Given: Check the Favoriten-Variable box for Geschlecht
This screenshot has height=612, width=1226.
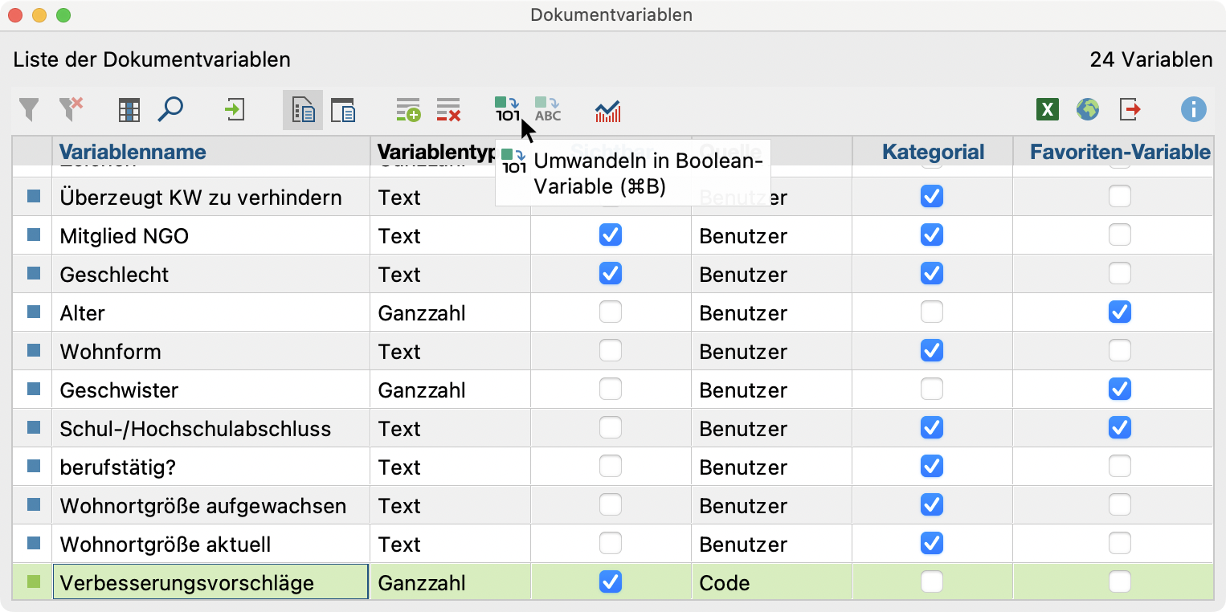Looking at the screenshot, I should pyautogui.click(x=1120, y=273).
